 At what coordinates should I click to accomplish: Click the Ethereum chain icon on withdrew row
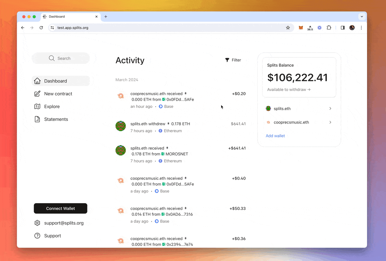[x=161, y=131]
